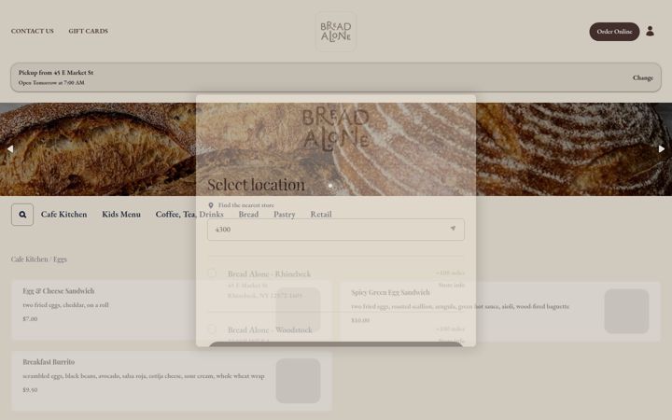The width and height of the screenshot is (672, 420).
Task: Show next banner slide arrow
Action: pos(662,149)
